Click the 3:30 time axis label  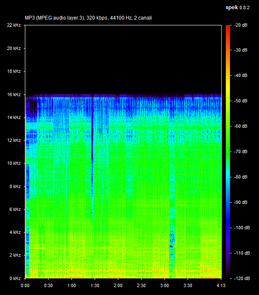188,285
